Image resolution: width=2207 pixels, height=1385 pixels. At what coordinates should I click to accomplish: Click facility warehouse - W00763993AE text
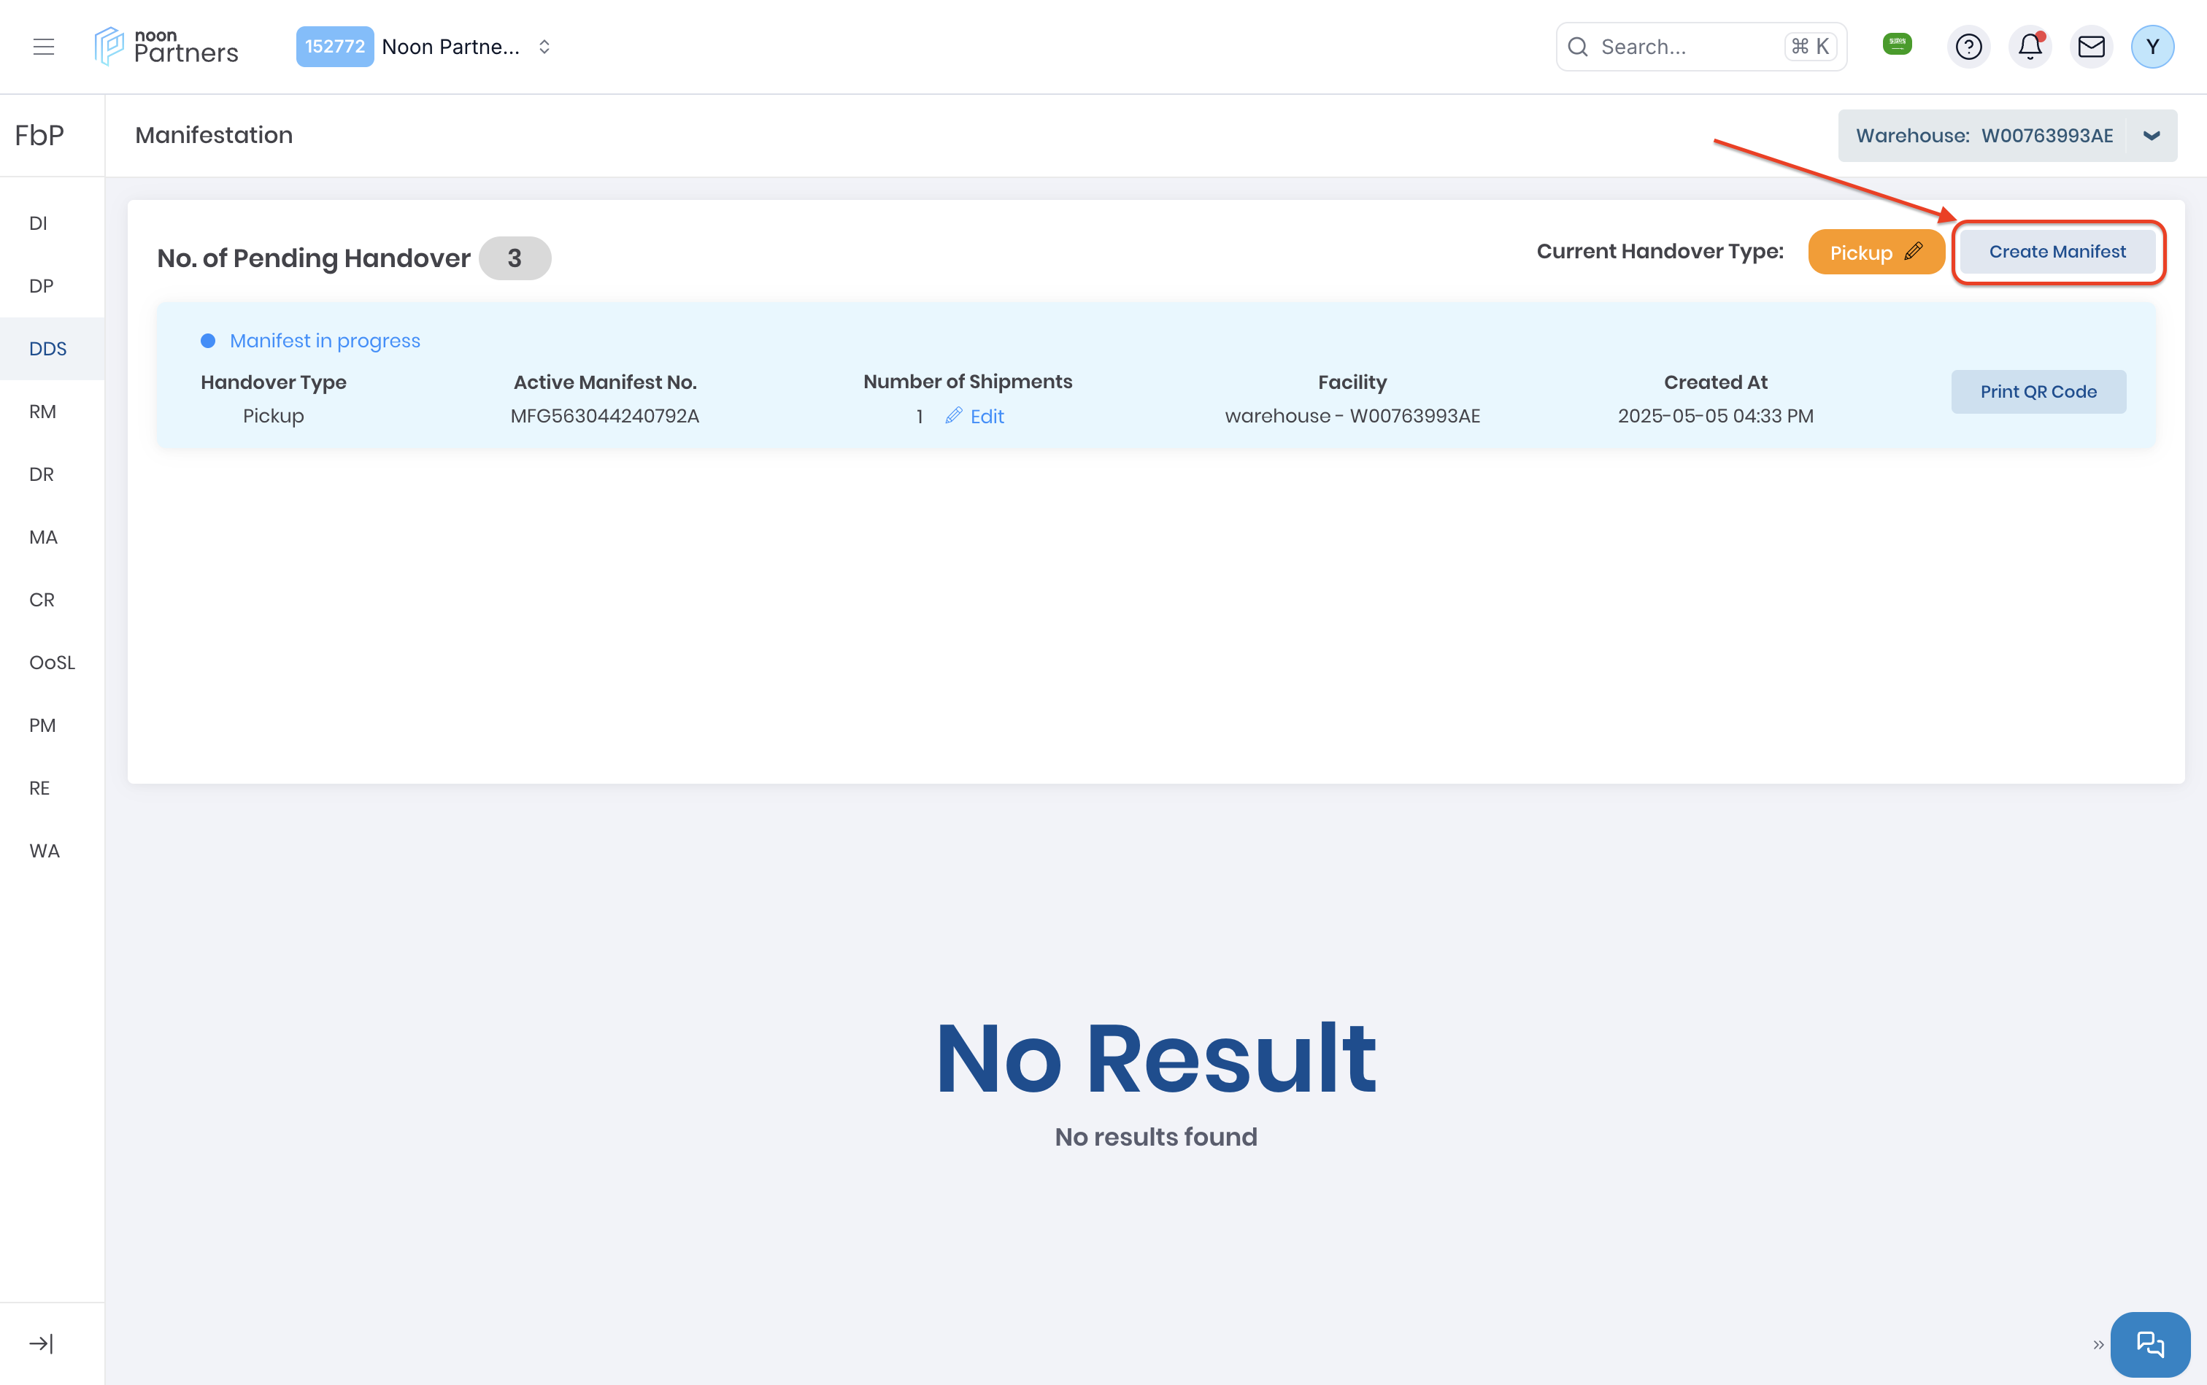[1352, 416]
